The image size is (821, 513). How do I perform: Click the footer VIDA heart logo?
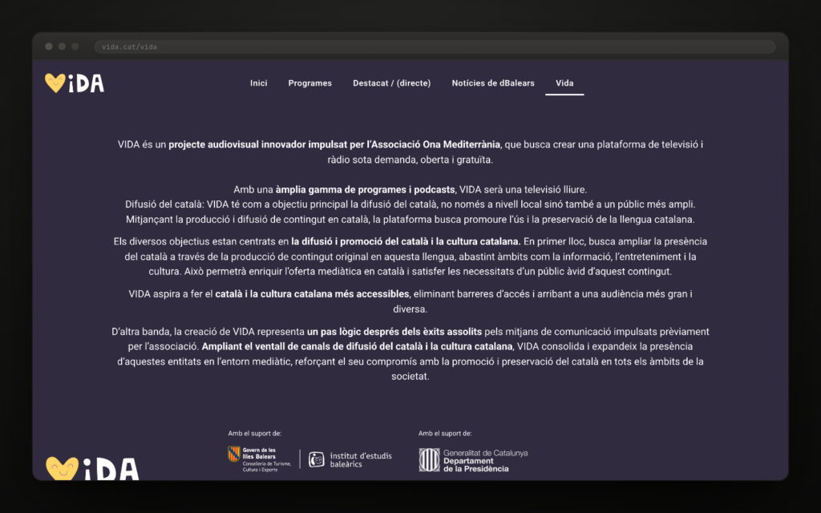[x=92, y=468]
